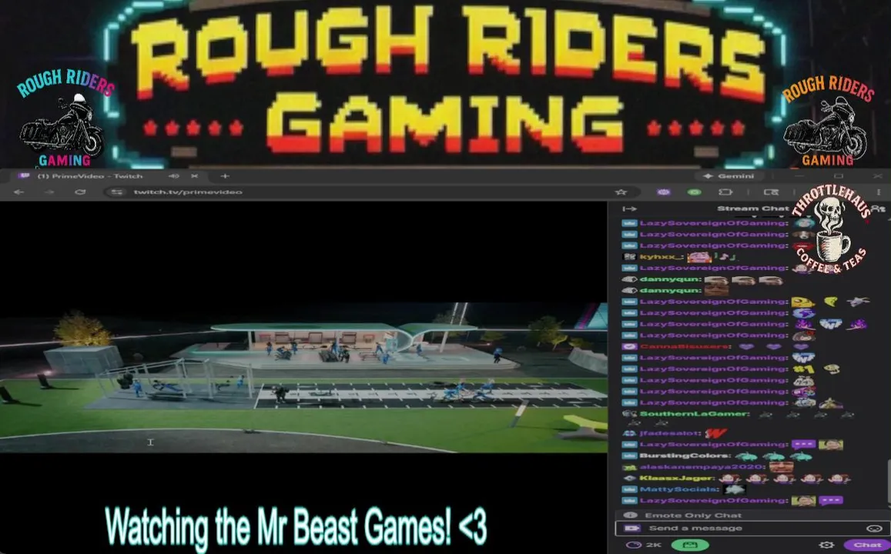The image size is (891, 554).
Task: Bookmark this page with the star icon
Action: (x=621, y=192)
